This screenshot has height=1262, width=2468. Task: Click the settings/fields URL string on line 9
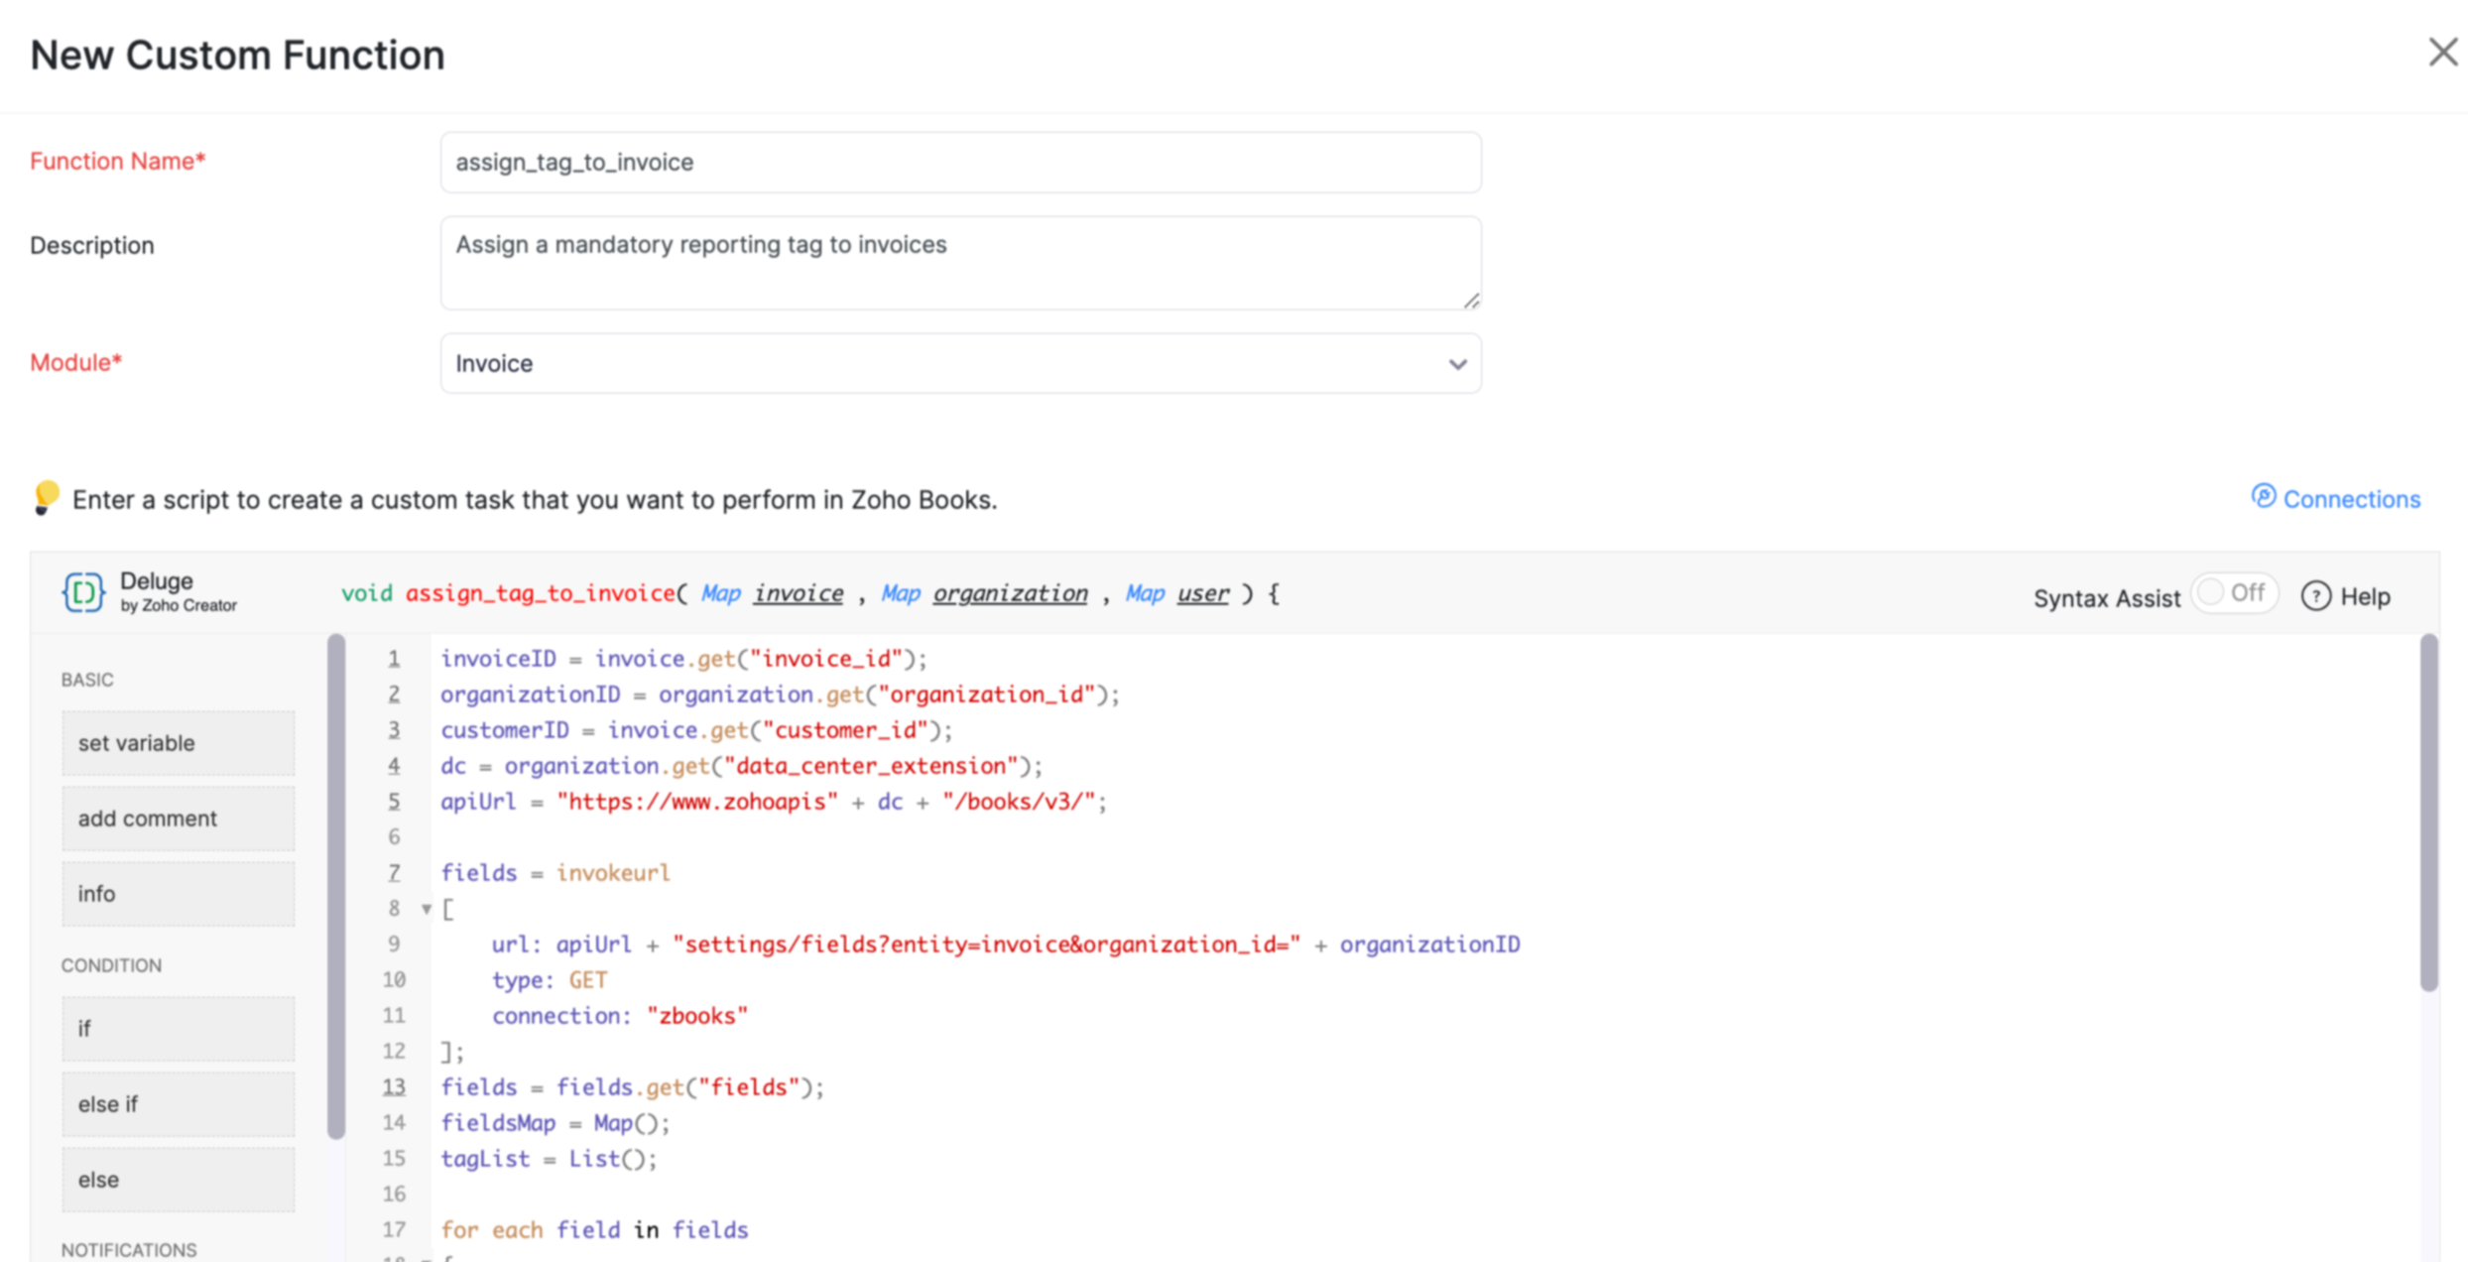click(986, 945)
